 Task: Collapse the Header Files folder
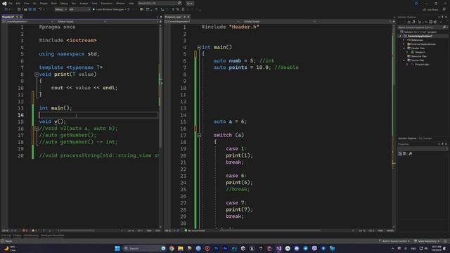pyautogui.click(x=404, y=48)
